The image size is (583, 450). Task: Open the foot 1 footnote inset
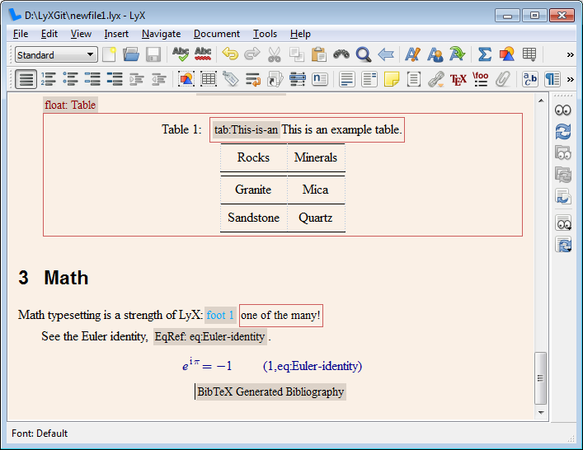pyautogui.click(x=220, y=315)
